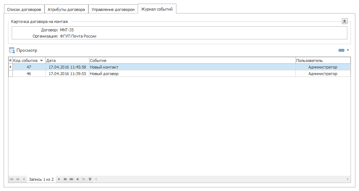Click the Код события column header
359x191 pixels.
point(29,61)
